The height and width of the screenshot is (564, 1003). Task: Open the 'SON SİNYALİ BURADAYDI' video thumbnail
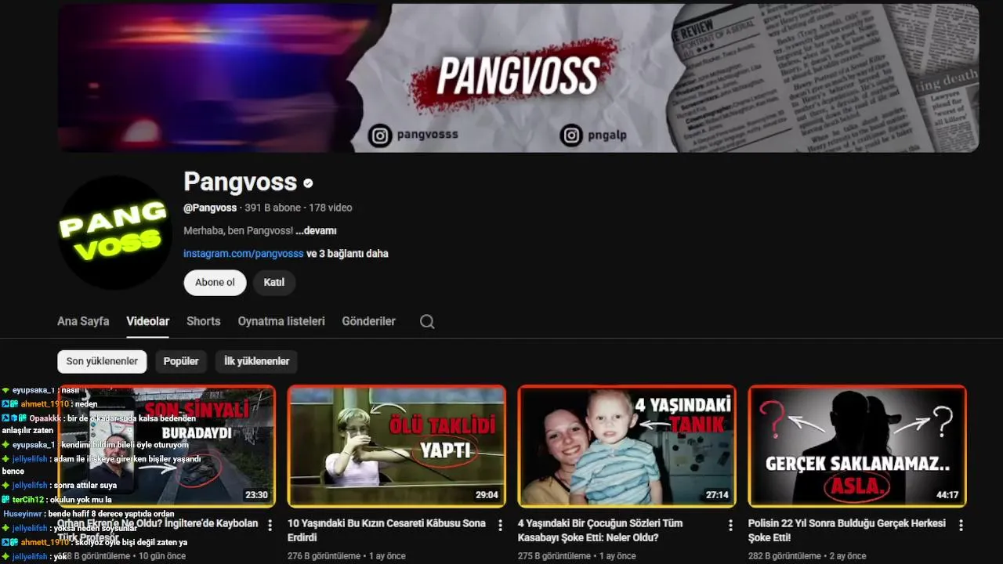point(167,446)
